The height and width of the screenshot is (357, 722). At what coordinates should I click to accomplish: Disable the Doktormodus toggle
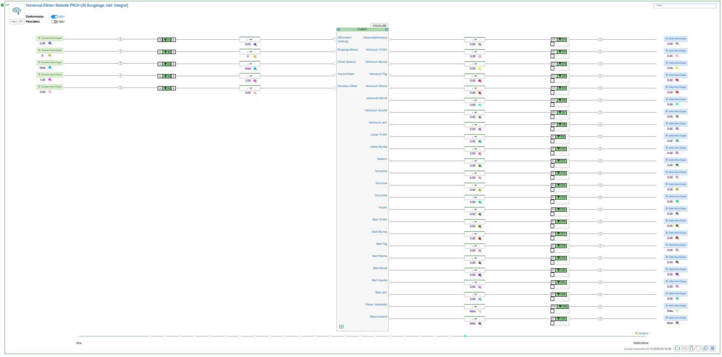click(54, 17)
